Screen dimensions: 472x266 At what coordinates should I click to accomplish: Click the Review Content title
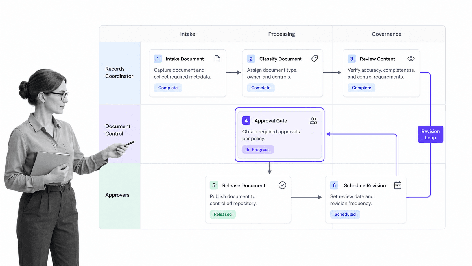pyautogui.click(x=377, y=59)
